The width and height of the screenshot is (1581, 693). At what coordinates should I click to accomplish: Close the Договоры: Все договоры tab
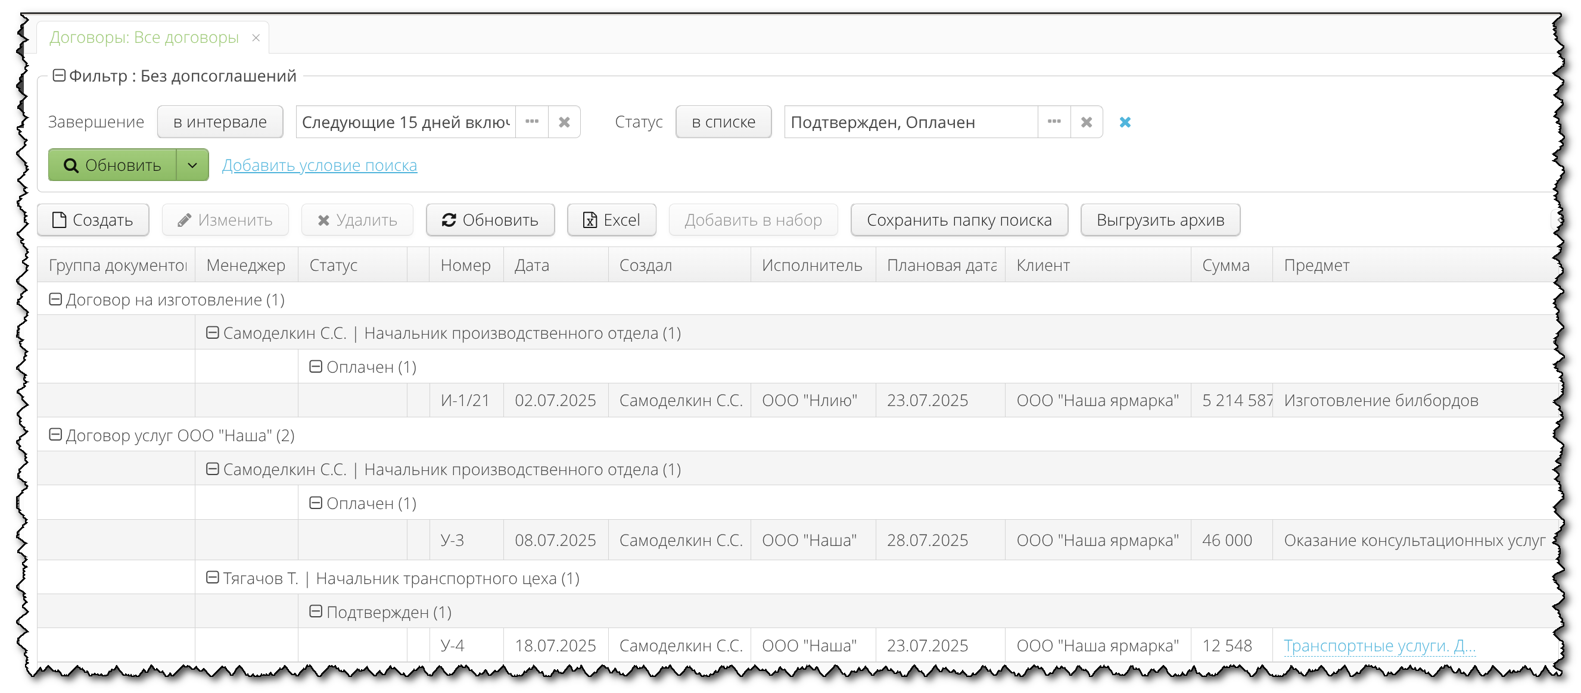coord(256,38)
